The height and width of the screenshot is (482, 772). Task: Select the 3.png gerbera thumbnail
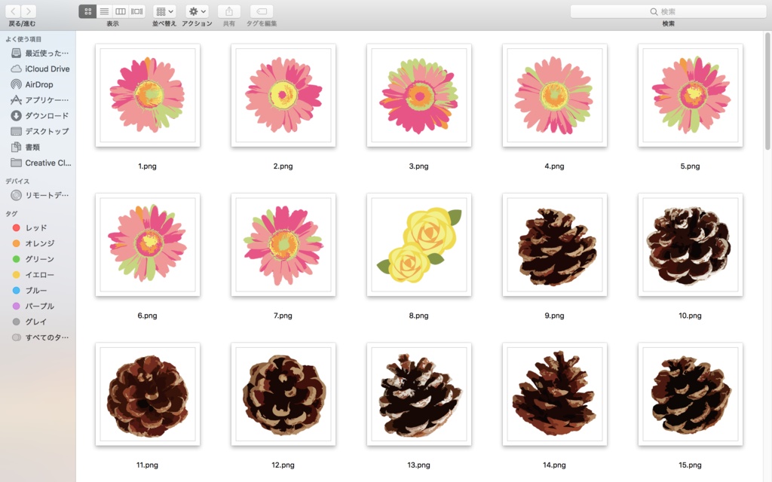(419, 96)
